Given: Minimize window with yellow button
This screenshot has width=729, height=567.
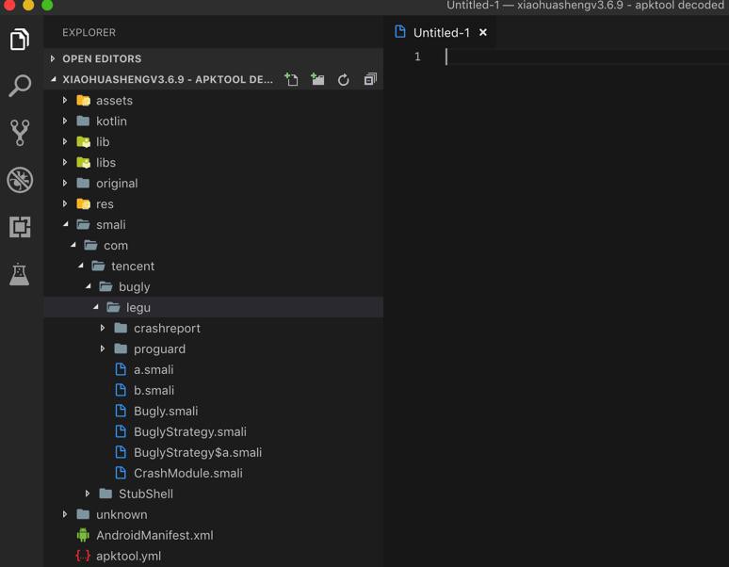Looking at the screenshot, I should (28, 5).
